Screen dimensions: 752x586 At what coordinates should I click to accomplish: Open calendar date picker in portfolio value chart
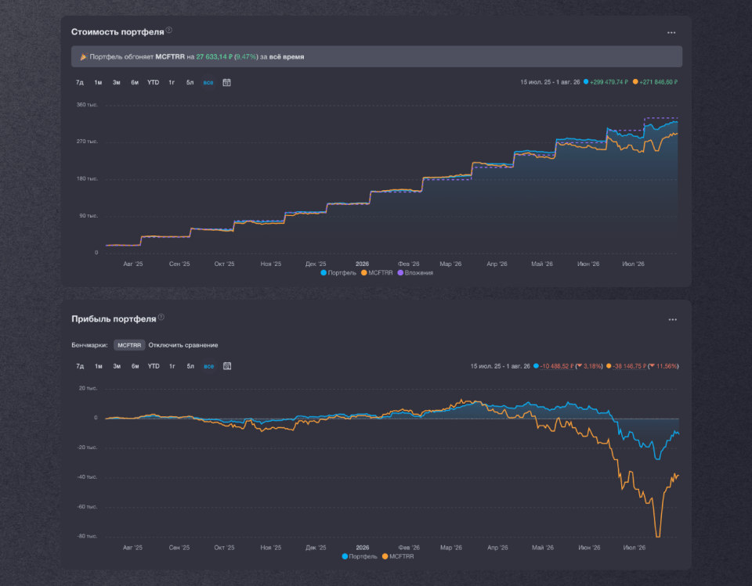227,82
